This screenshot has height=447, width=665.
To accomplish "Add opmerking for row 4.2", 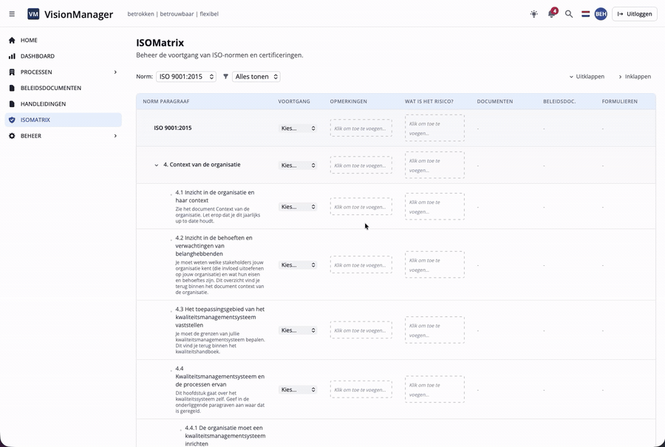I will point(361,265).
